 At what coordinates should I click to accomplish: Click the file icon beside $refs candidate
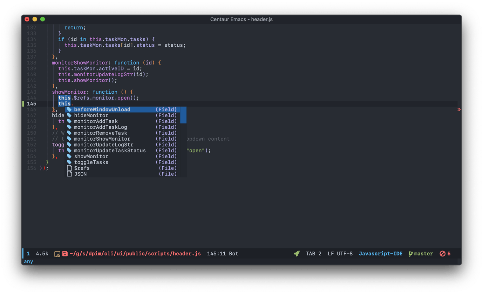pyautogui.click(x=69, y=168)
